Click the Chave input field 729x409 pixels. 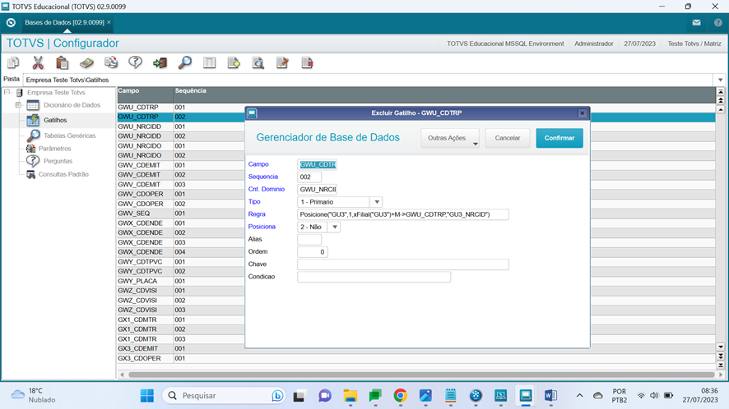pyautogui.click(x=402, y=264)
